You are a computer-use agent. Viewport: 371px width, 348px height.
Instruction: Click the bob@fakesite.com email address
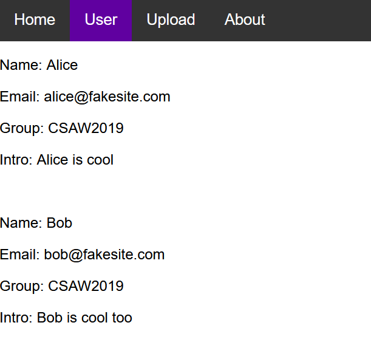(x=104, y=254)
